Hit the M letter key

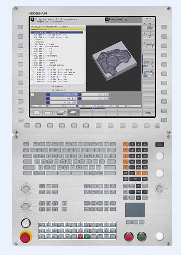[x=79, y=167]
